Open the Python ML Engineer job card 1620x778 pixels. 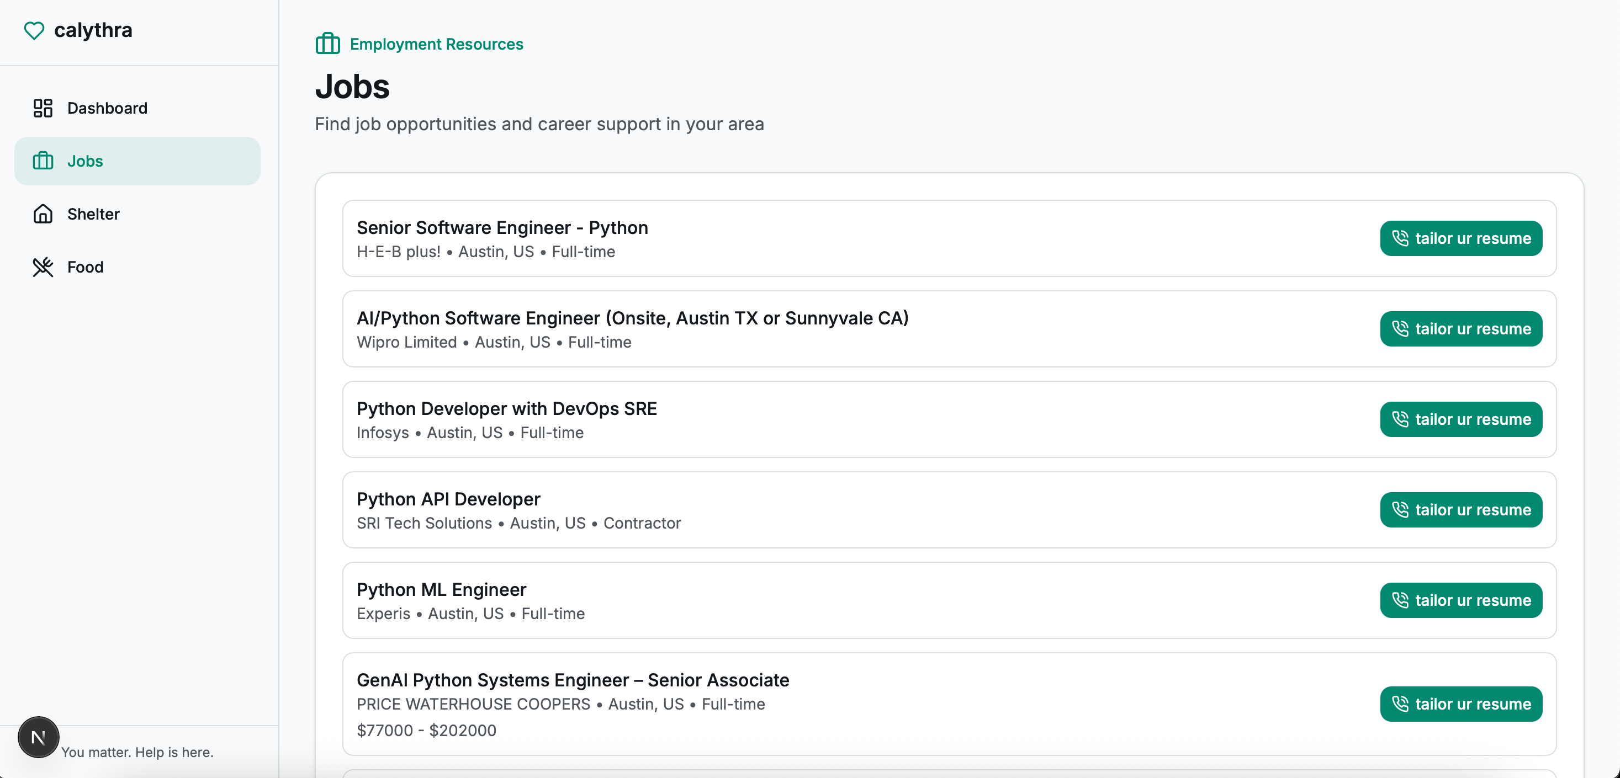[441, 589]
